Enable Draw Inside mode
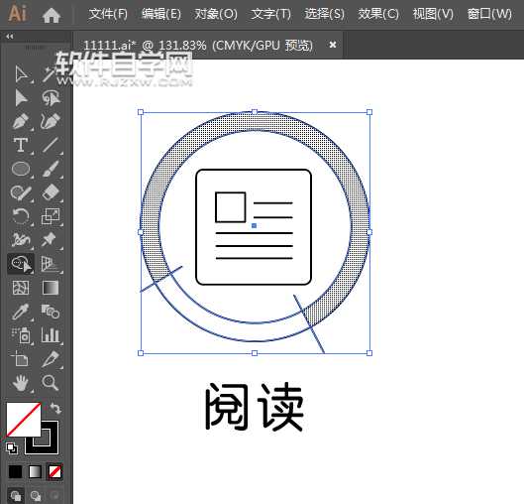Image resolution: width=524 pixels, height=504 pixels. [54, 495]
